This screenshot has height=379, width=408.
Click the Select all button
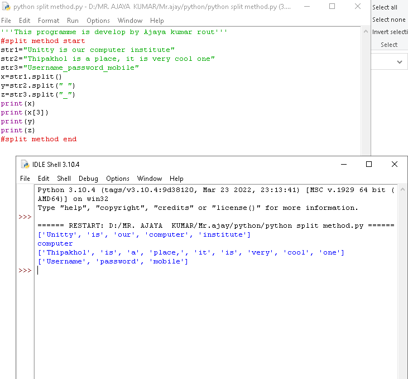[x=385, y=7]
